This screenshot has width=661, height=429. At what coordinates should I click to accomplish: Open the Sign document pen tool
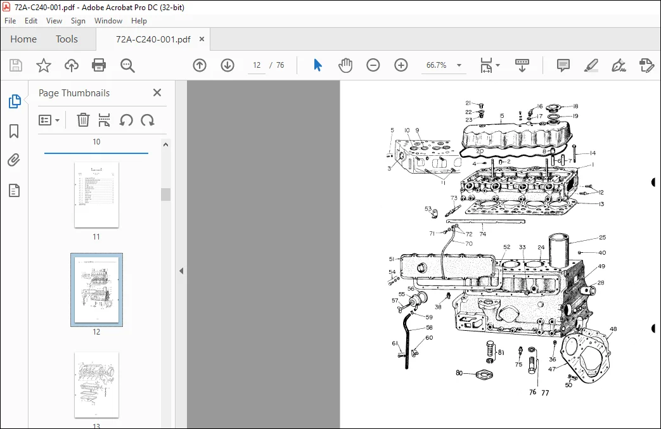pos(619,65)
